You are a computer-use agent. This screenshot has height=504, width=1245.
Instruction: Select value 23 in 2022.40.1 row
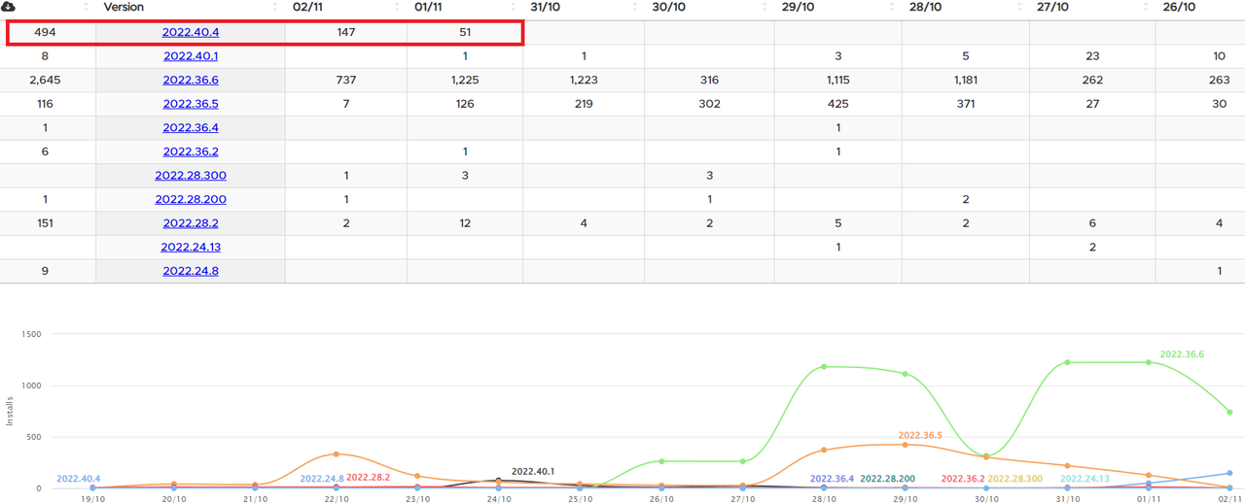pos(1092,56)
